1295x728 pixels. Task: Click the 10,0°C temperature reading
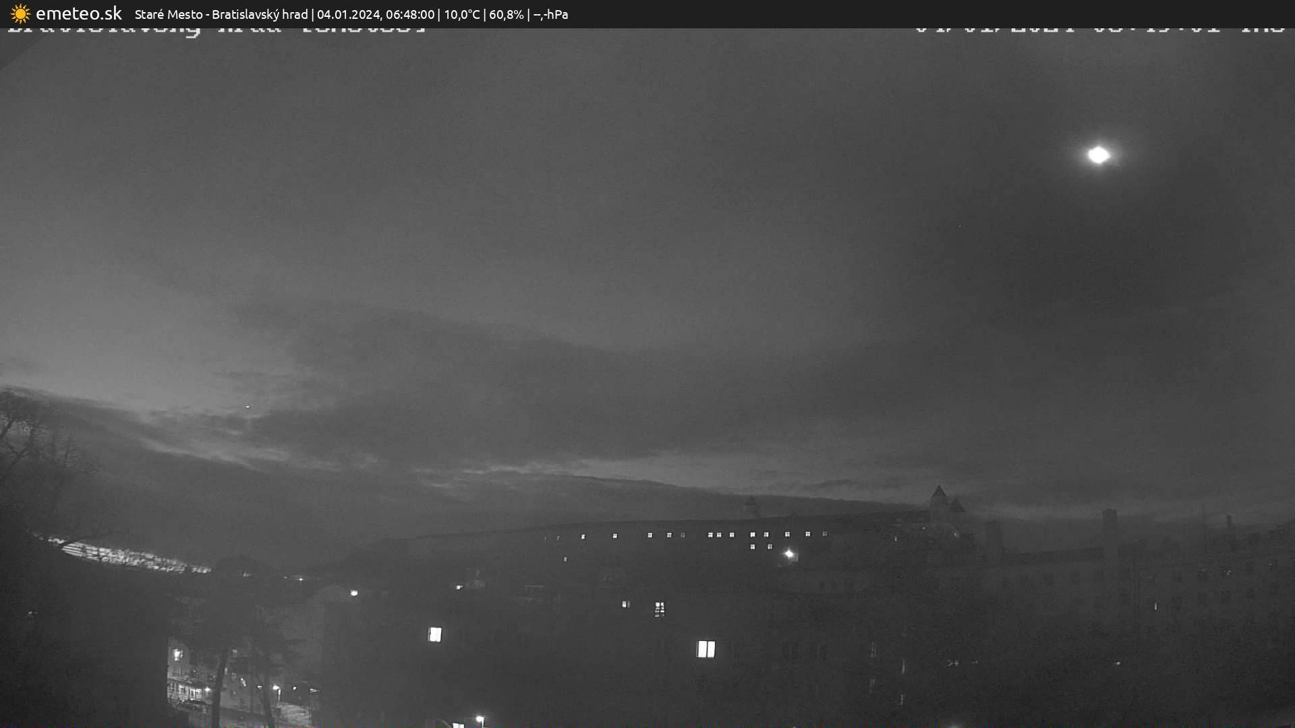click(461, 15)
